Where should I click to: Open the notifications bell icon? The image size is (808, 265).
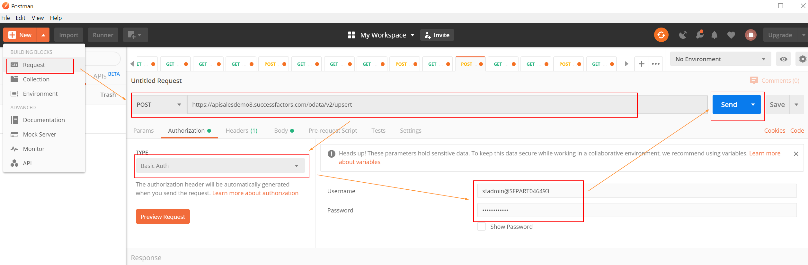[714, 35]
